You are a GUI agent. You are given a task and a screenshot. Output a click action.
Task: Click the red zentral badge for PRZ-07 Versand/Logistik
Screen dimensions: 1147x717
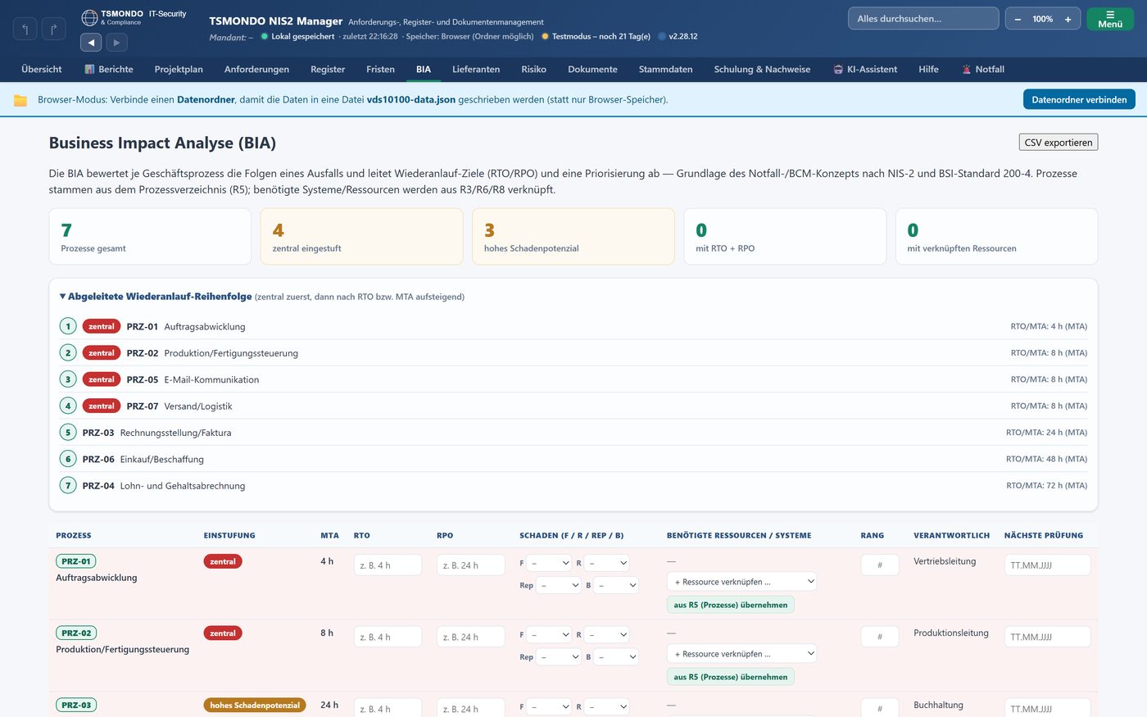(x=102, y=406)
